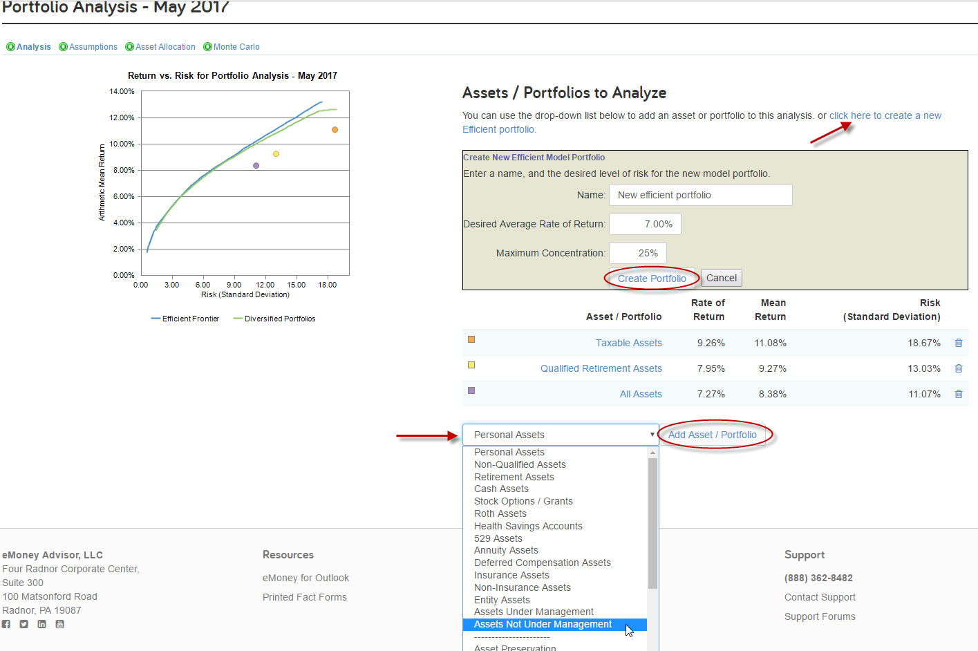Click the Maximum Concentration field
This screenshot has height=651, width=978.
click(638, 253)
